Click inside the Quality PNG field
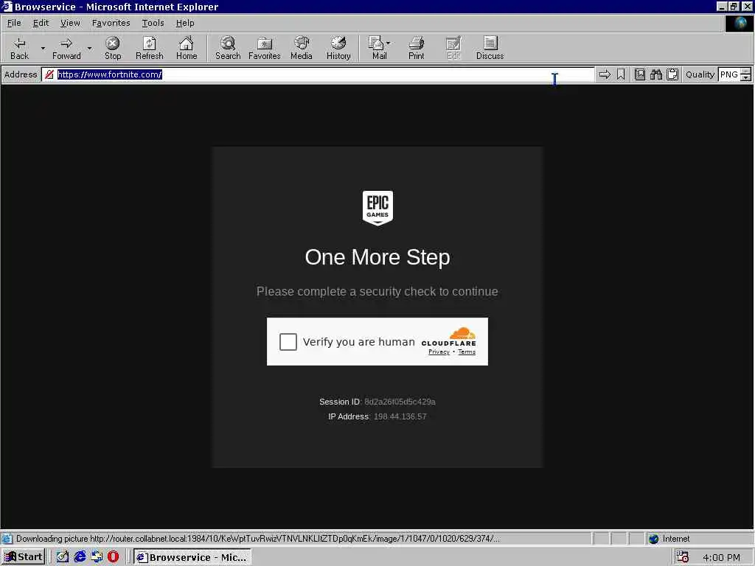 pos(729,74)
